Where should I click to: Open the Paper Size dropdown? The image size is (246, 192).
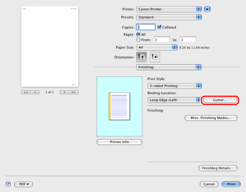(x=157, y=47)
